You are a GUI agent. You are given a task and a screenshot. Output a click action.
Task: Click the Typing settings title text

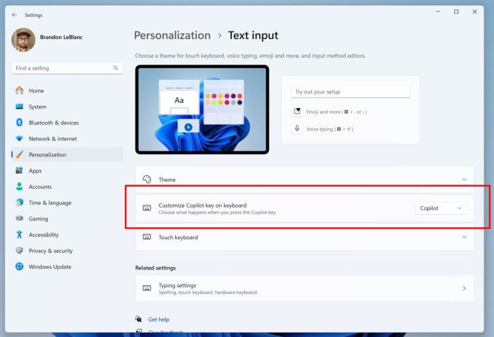177,285
